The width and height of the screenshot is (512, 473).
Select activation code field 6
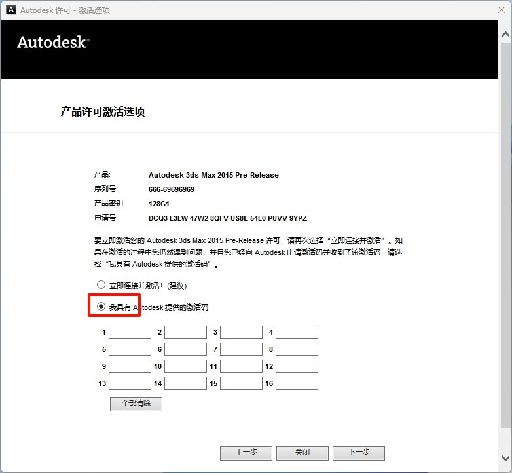click(185, 350)
